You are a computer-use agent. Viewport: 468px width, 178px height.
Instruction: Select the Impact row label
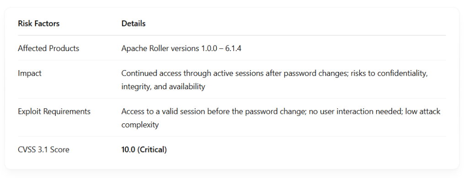(x=30, y=73)
